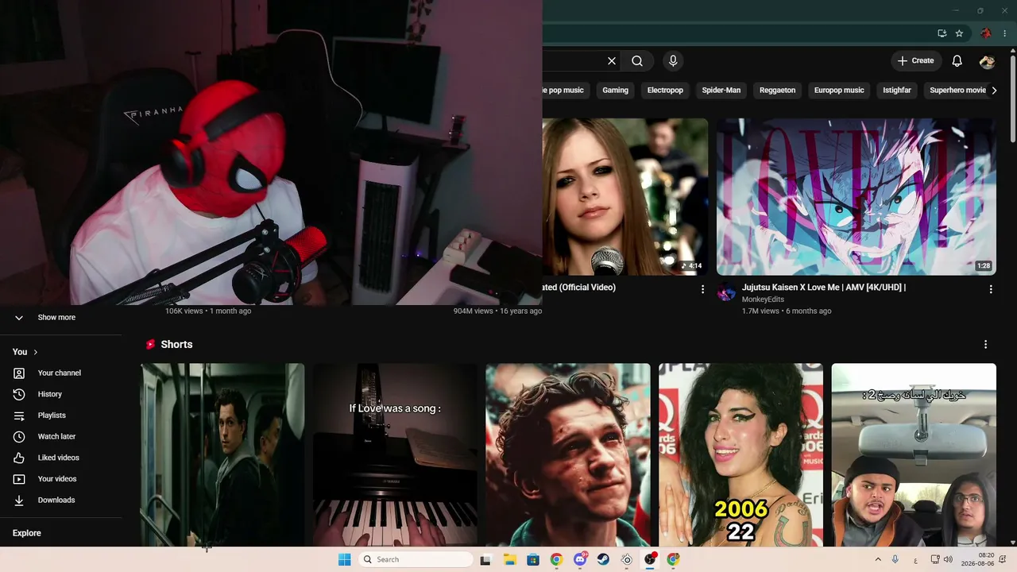Click the Create button
Screen dimensions: 1017x572
[915, 61]
